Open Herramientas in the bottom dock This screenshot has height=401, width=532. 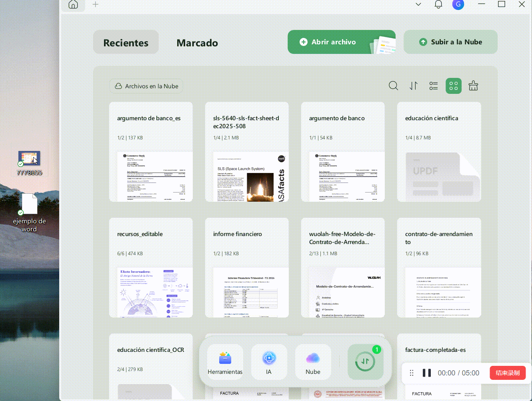pos(225,362)
